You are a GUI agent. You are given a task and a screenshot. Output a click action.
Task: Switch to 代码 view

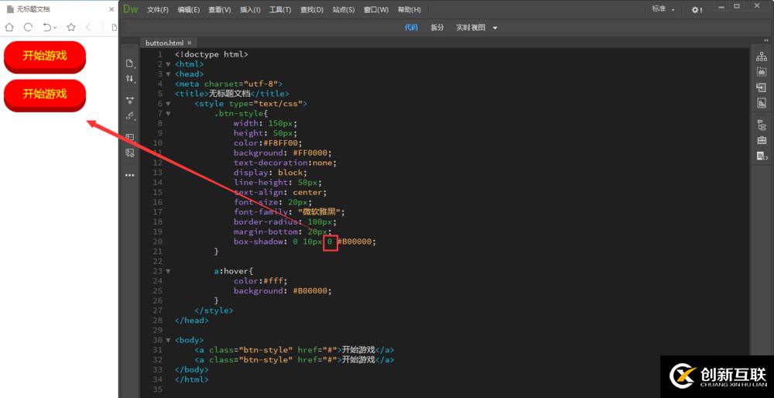coord(411,28)
